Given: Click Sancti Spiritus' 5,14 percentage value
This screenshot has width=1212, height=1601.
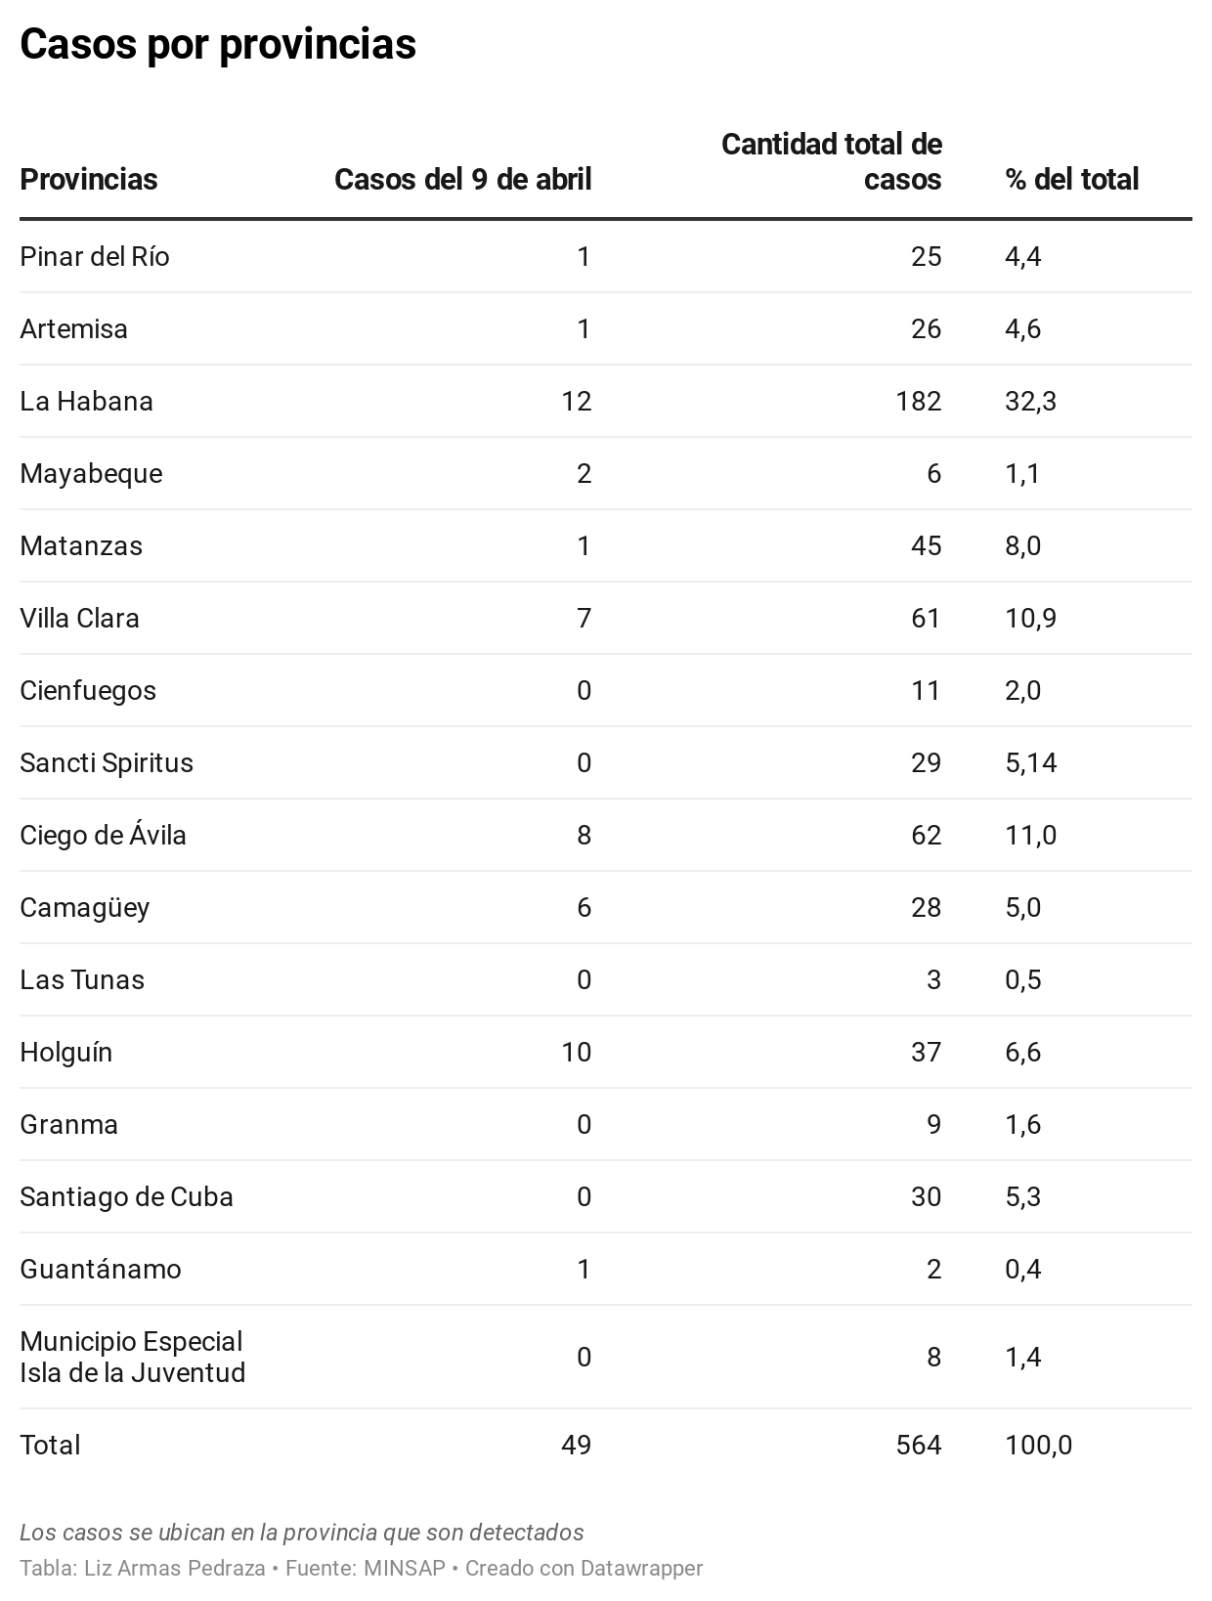Looking at the screenshot, I should tap(1030, 762).
